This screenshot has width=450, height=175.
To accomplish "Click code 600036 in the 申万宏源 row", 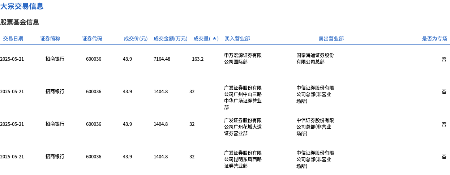I will [94, 59].
